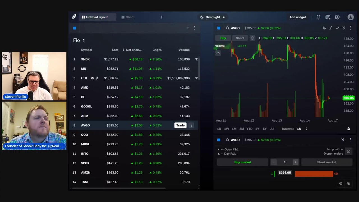Zoom out the order ladder
This screenshot has width=359, height=202.
click(x=341, y=184)
